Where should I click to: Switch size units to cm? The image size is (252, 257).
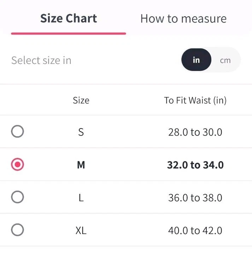pos(225,60)
